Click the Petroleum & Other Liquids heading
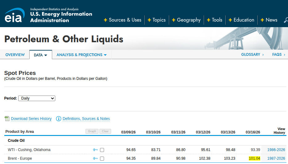The image size is (288, 164). point(64,39)
